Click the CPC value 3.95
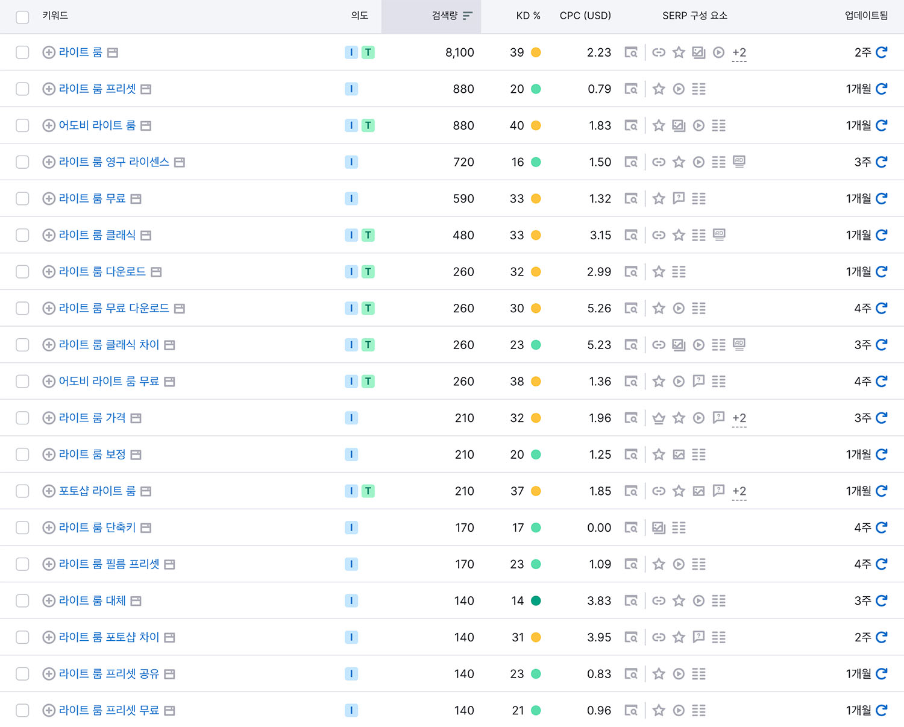 [599, 637]
